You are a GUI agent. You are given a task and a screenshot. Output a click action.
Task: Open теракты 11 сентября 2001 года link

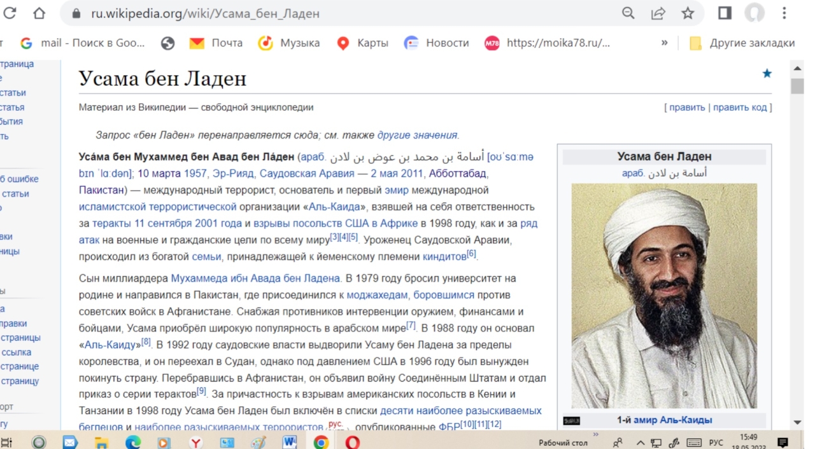tap(167, 223)
